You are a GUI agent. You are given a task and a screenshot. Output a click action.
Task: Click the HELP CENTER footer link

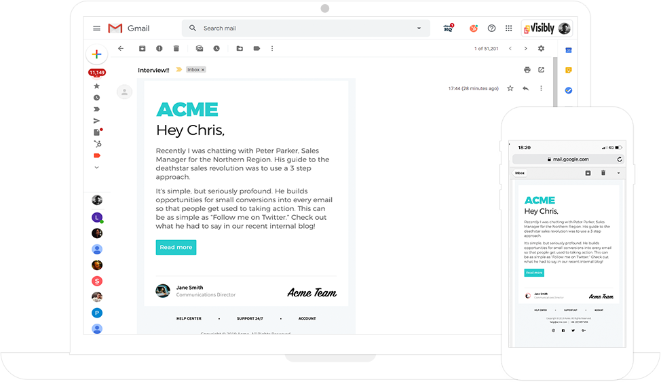189,319
